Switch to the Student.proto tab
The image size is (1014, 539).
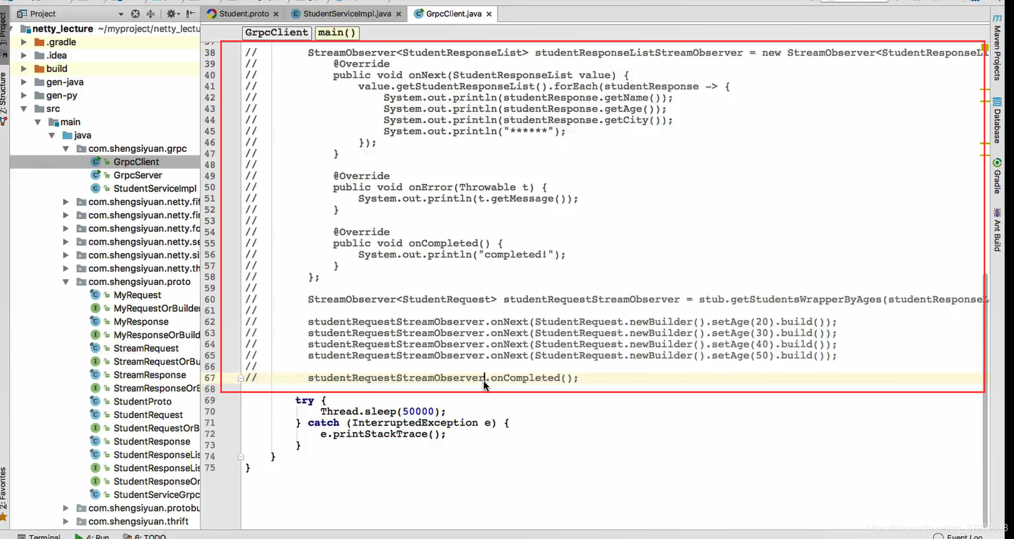(x=244, y=13)
